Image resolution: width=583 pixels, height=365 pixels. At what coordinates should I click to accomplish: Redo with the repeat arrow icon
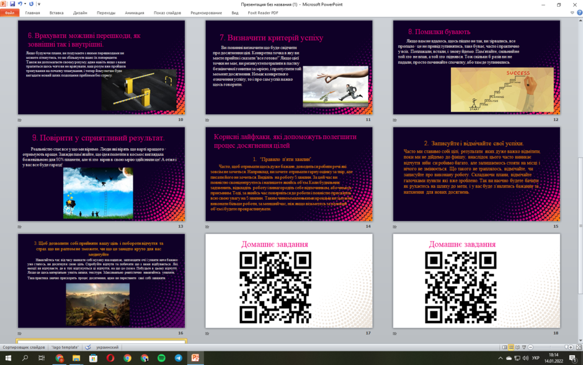[x=31, y=4]
